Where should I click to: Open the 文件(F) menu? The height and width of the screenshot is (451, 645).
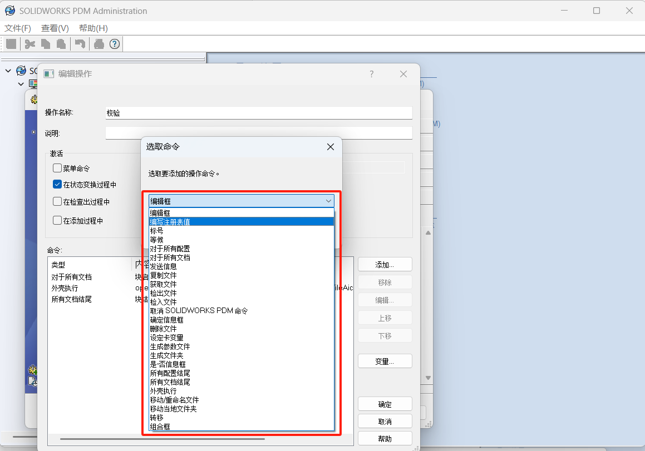[18, 28]
